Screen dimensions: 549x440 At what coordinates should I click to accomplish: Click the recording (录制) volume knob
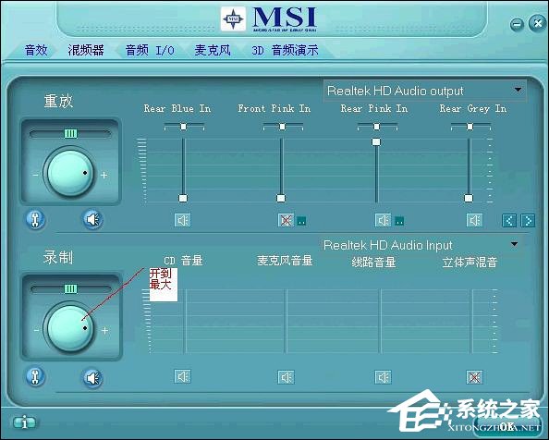pos(70,328)
